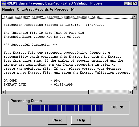
Task: Click the NSLDS application icon in title bar
Action: (x=4, y=3)
